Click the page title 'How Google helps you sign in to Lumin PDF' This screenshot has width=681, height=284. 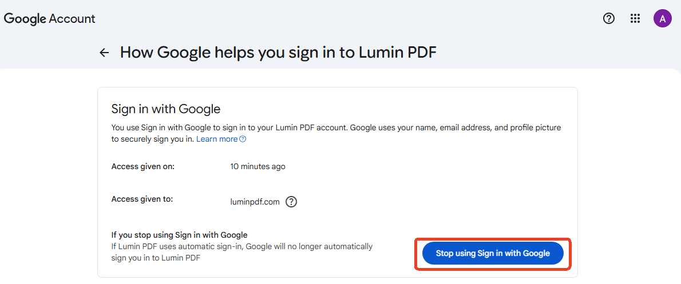coord(278,52)
